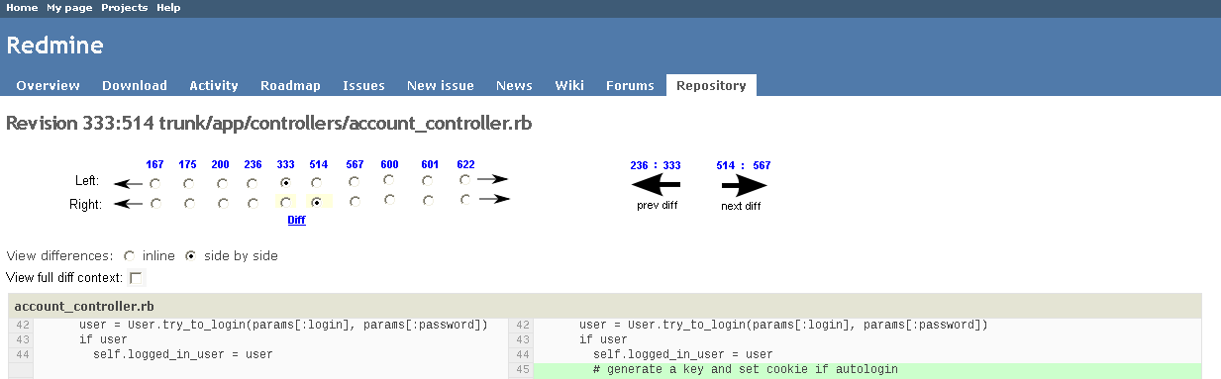Switch to the Download tab
The width and height of the screenshot is (1221, 379).
[x=135, y=85]
